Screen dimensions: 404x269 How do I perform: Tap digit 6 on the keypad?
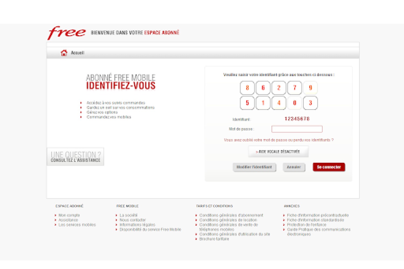point(263,88)
